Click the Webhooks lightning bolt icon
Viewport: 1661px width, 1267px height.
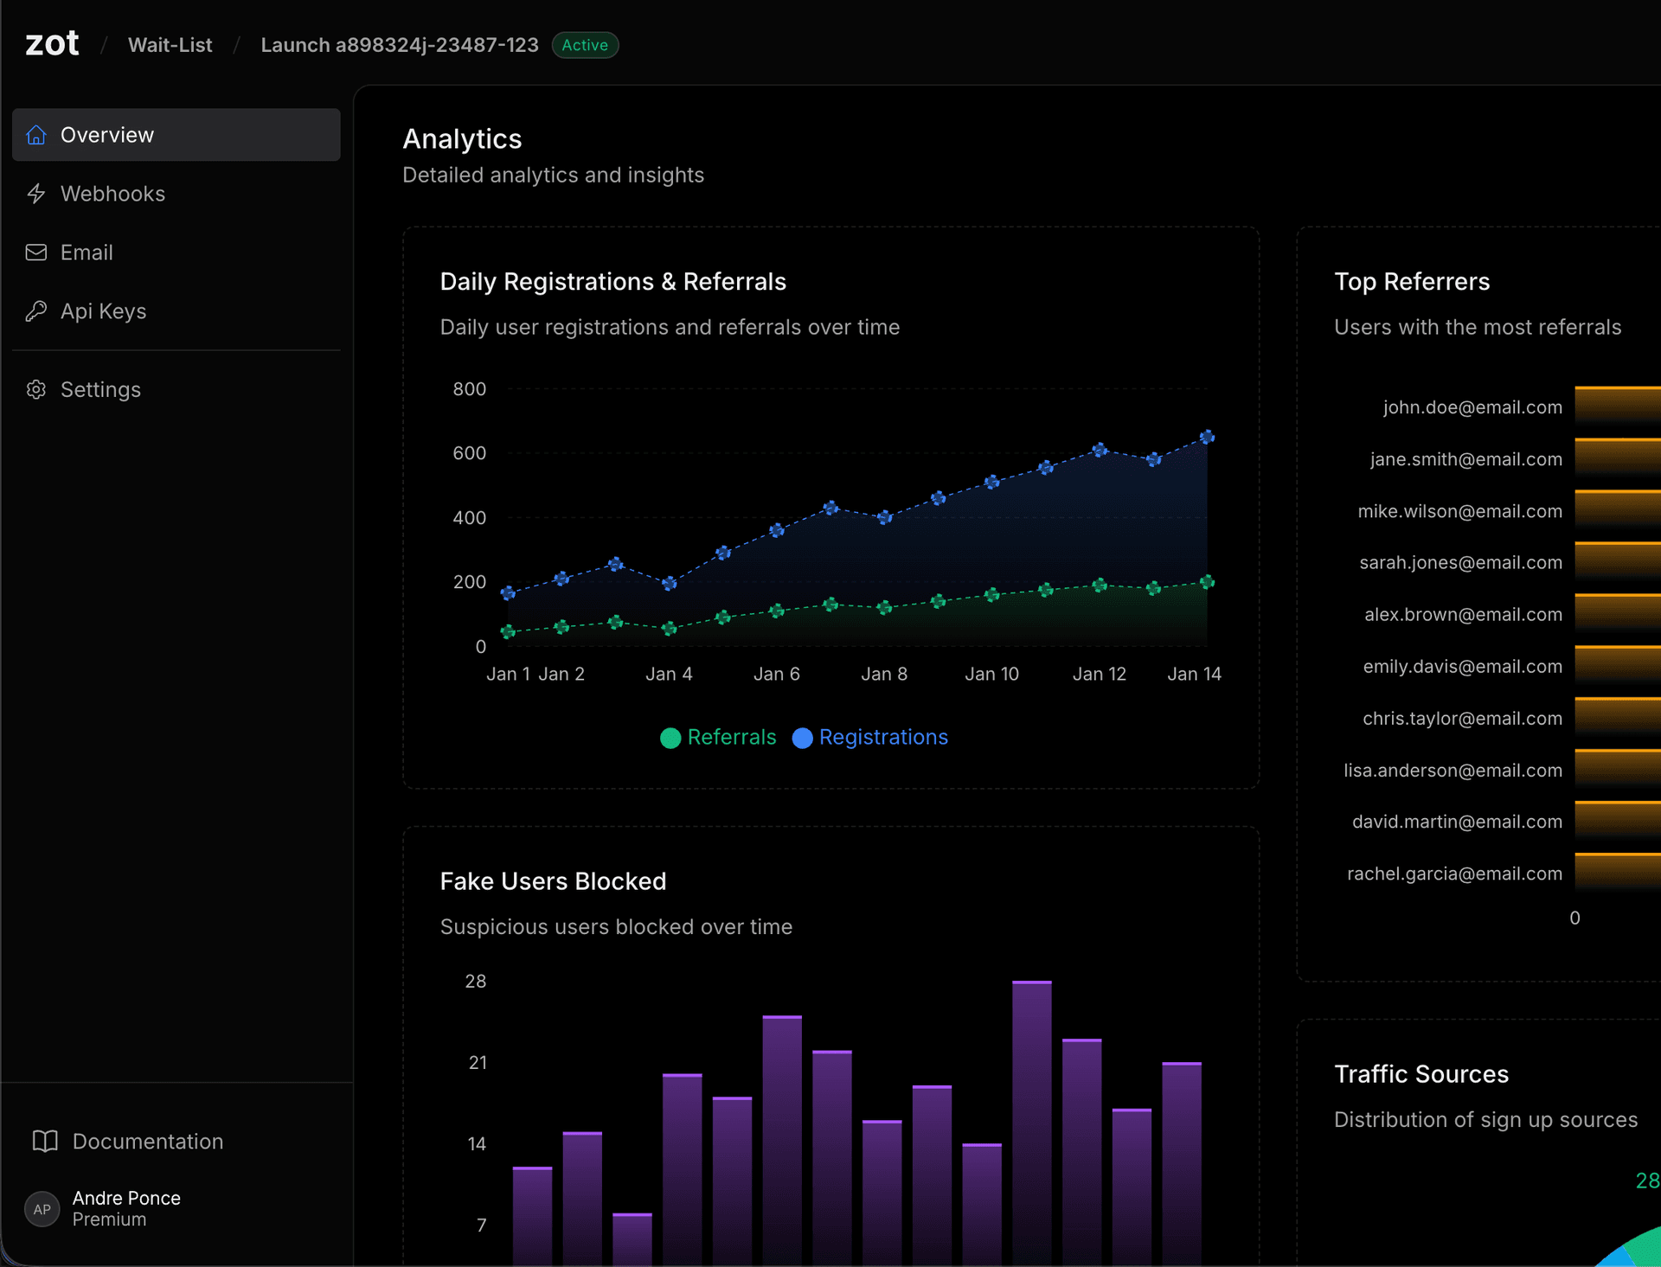pos(36,194)
